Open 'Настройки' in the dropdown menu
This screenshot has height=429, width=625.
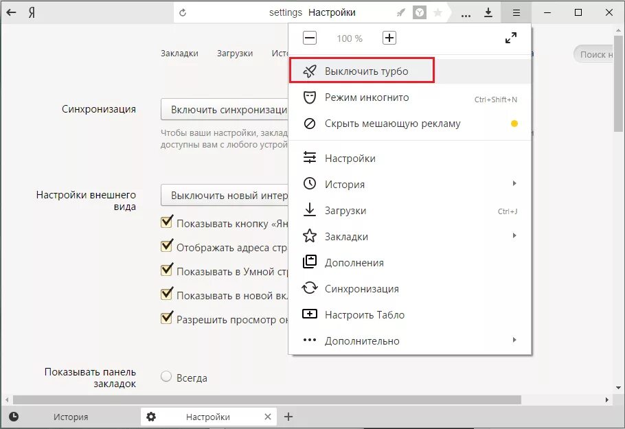(x=410, y=158)
